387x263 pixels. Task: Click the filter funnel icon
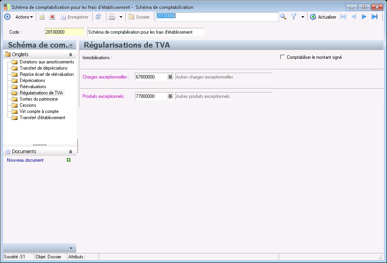coord(293,17)
